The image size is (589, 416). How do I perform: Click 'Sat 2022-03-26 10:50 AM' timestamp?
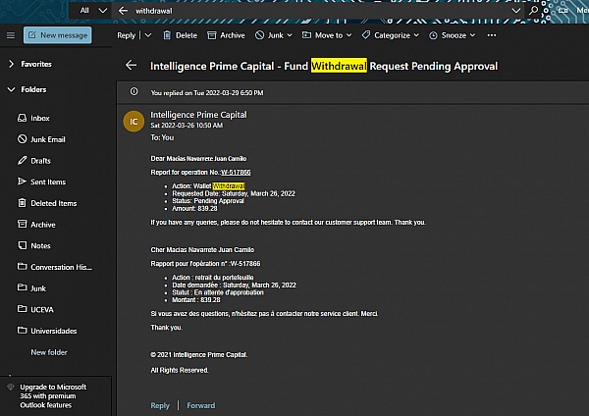187,126
